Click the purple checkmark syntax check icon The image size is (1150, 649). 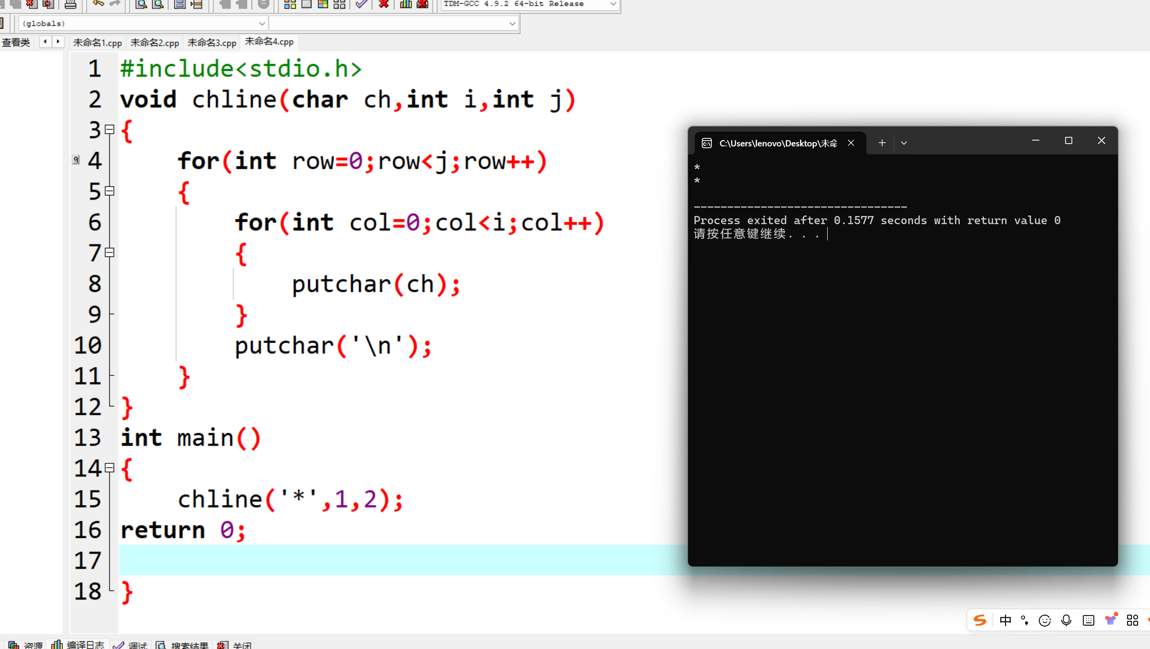tap(361, 4)
